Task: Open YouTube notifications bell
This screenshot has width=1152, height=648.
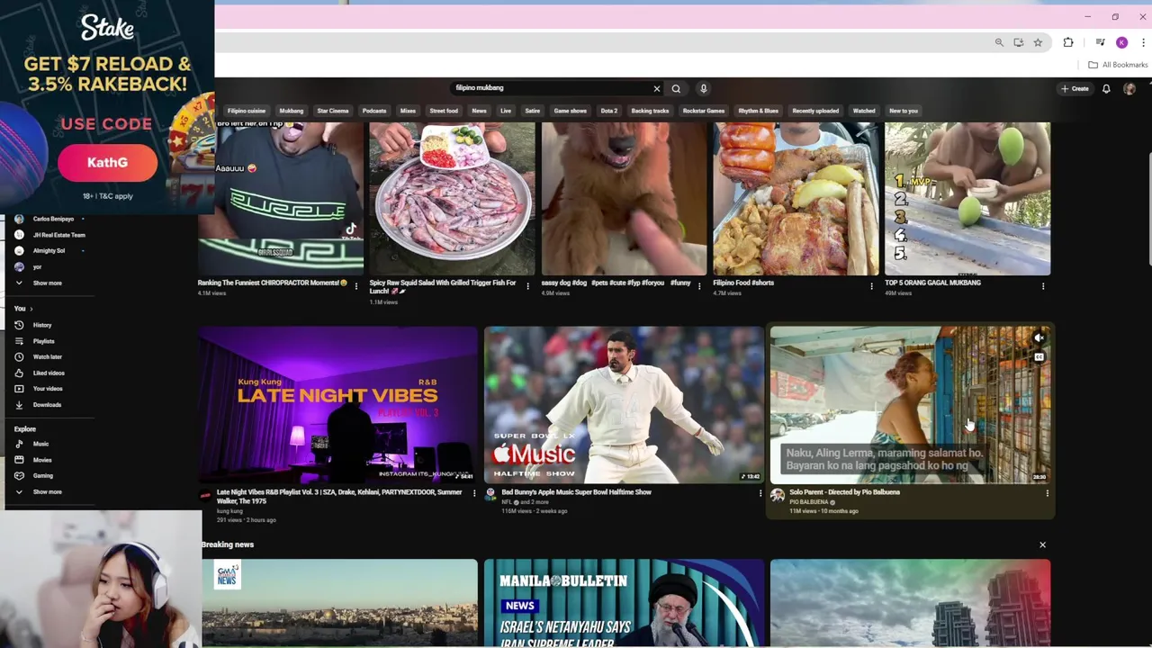Action: click(1106, 88)
